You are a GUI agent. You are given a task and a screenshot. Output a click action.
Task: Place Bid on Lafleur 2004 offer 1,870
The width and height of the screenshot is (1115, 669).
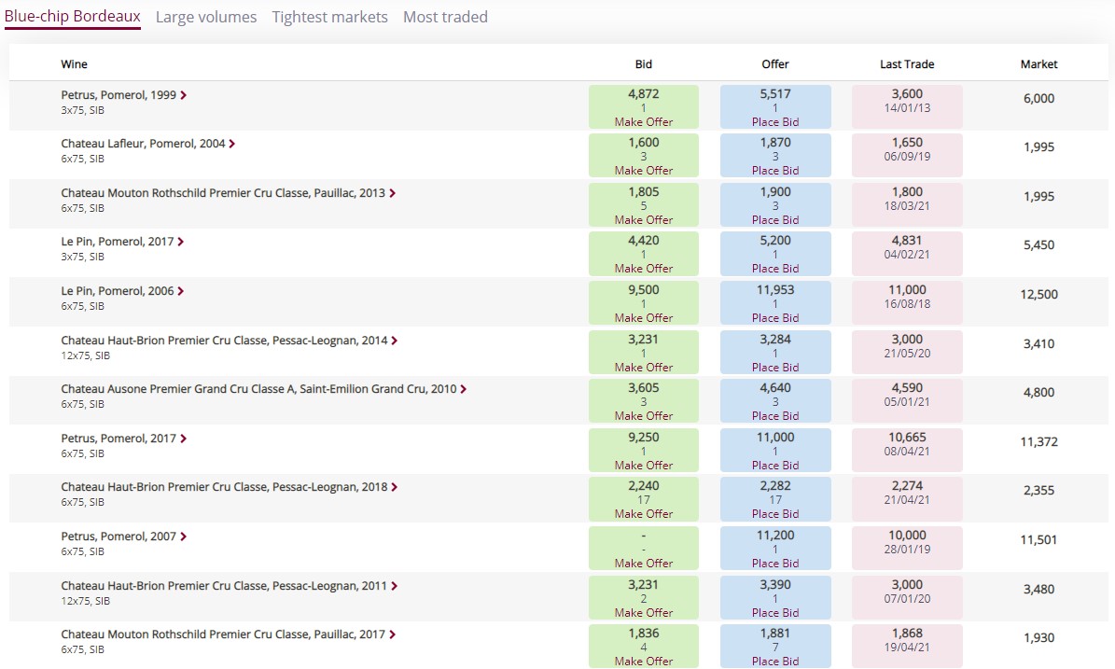[775, 171]
